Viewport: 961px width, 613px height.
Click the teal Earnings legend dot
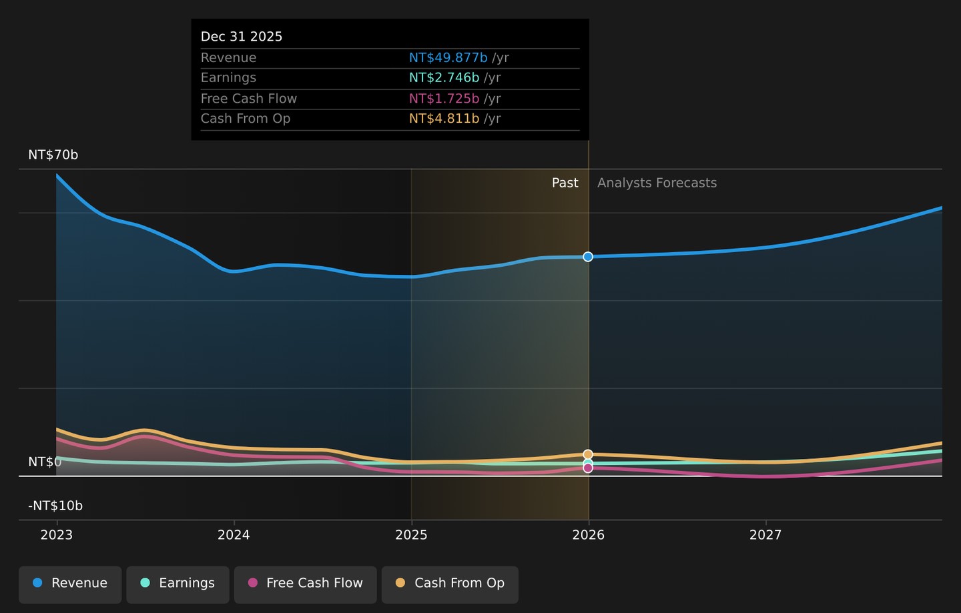145,583
